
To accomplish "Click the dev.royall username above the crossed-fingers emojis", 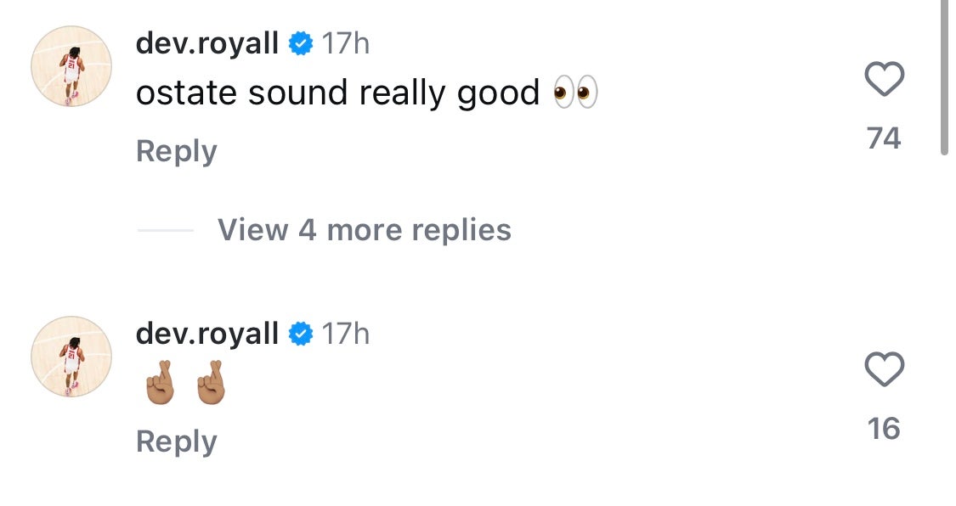I will tap(207, 334).
